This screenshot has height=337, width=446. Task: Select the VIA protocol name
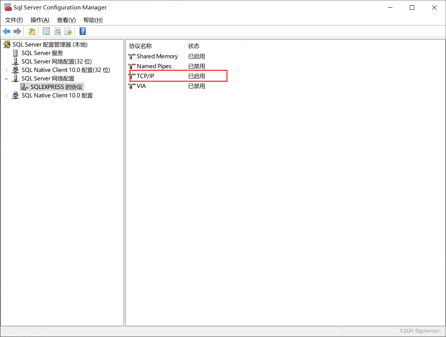[141, 86]
